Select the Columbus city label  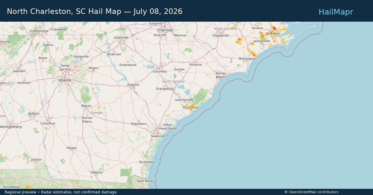48,123
